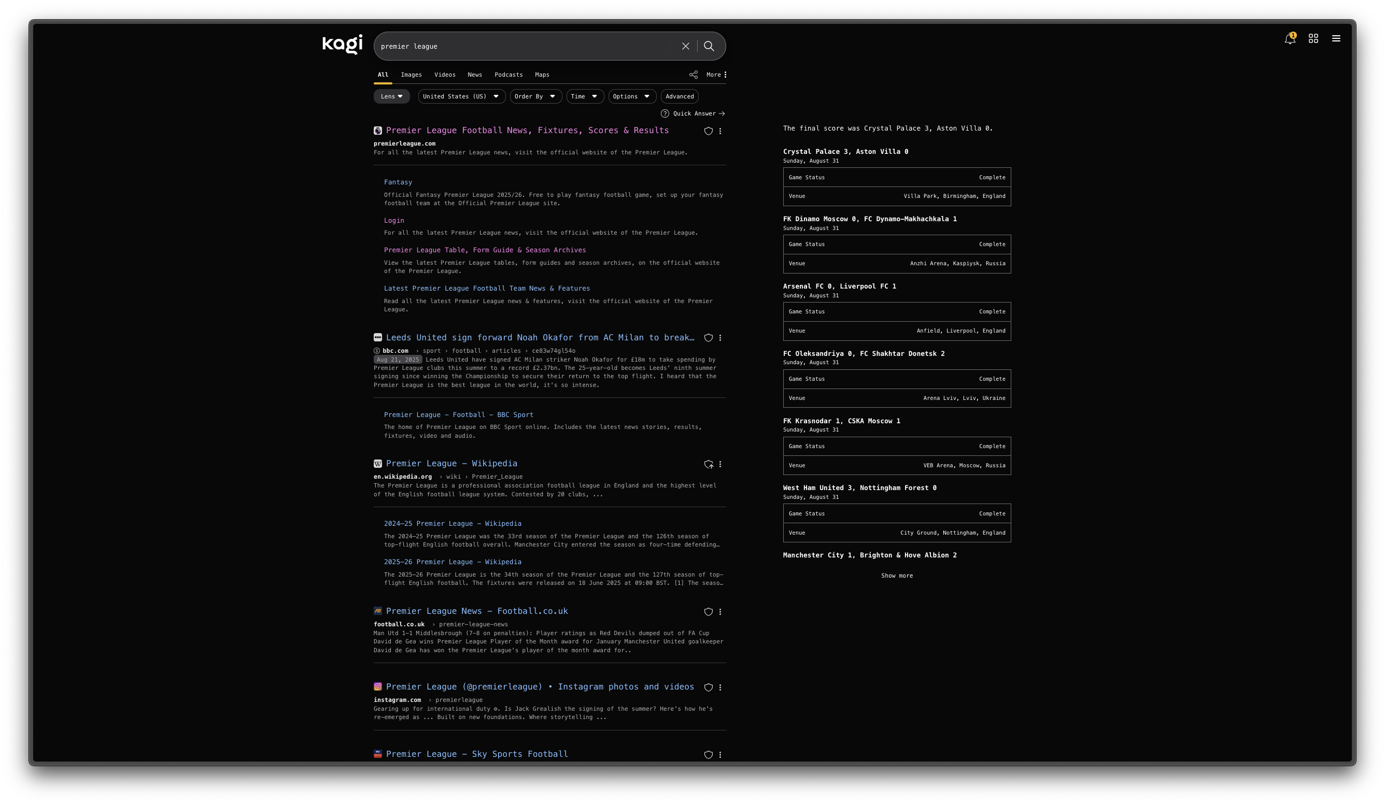Expand the Time filter dropdown

pyautogui.click(x=585, y=96)
